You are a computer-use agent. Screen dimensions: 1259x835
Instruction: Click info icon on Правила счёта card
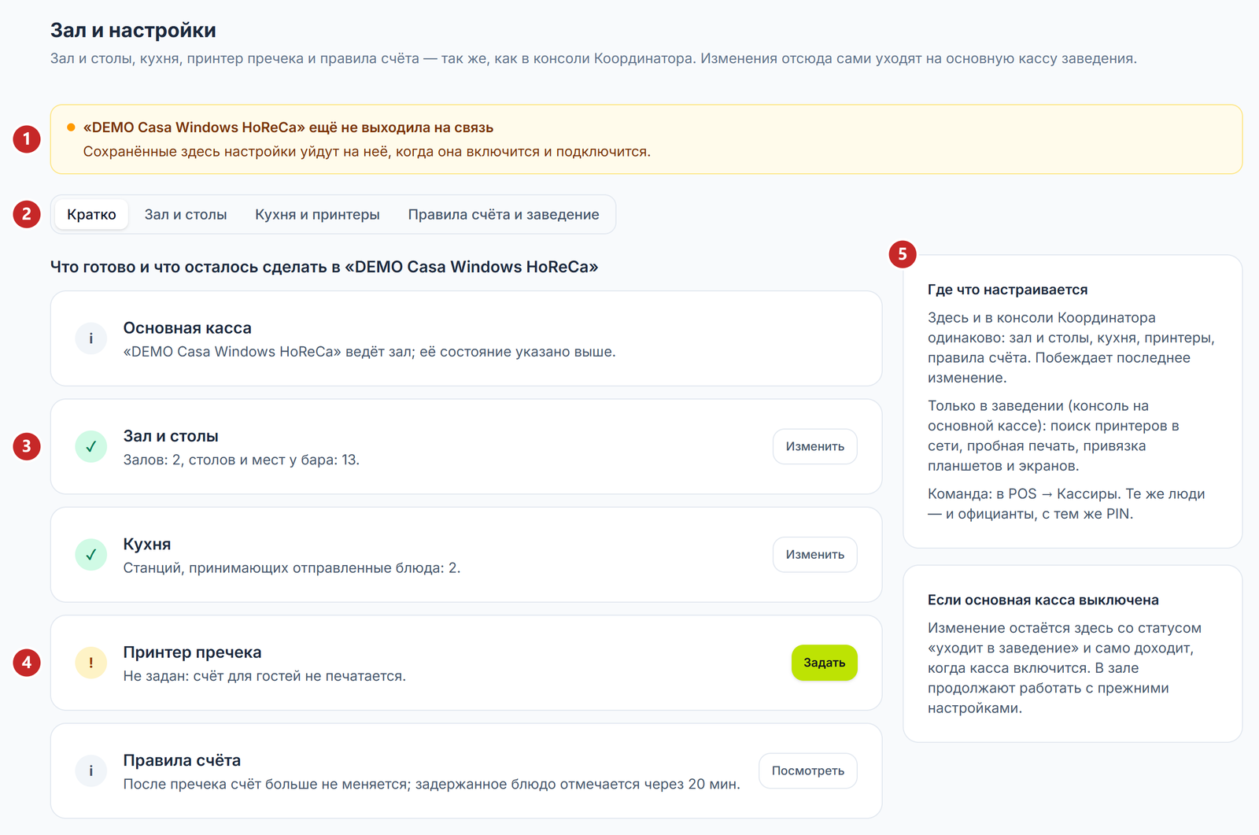click(x=91, y=770)
